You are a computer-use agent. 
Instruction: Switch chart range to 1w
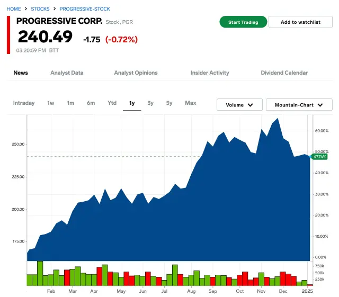click(51, 103)
